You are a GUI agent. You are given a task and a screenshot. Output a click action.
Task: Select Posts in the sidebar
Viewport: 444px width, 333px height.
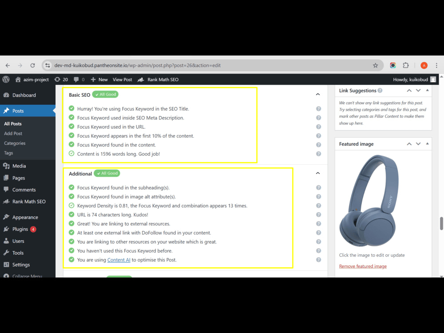(28, 111)
